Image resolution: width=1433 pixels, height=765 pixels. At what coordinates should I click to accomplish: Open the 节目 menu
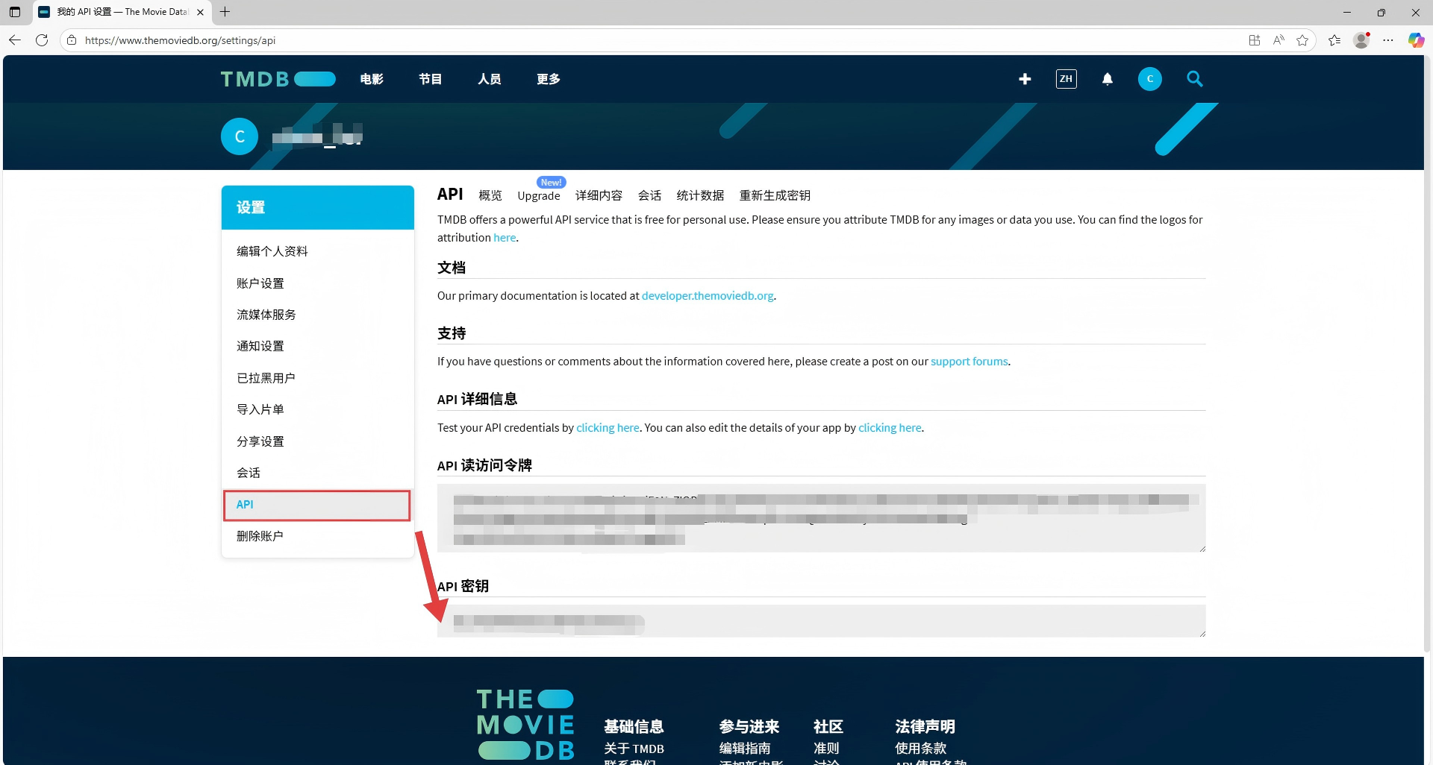(x=430, y=79)
